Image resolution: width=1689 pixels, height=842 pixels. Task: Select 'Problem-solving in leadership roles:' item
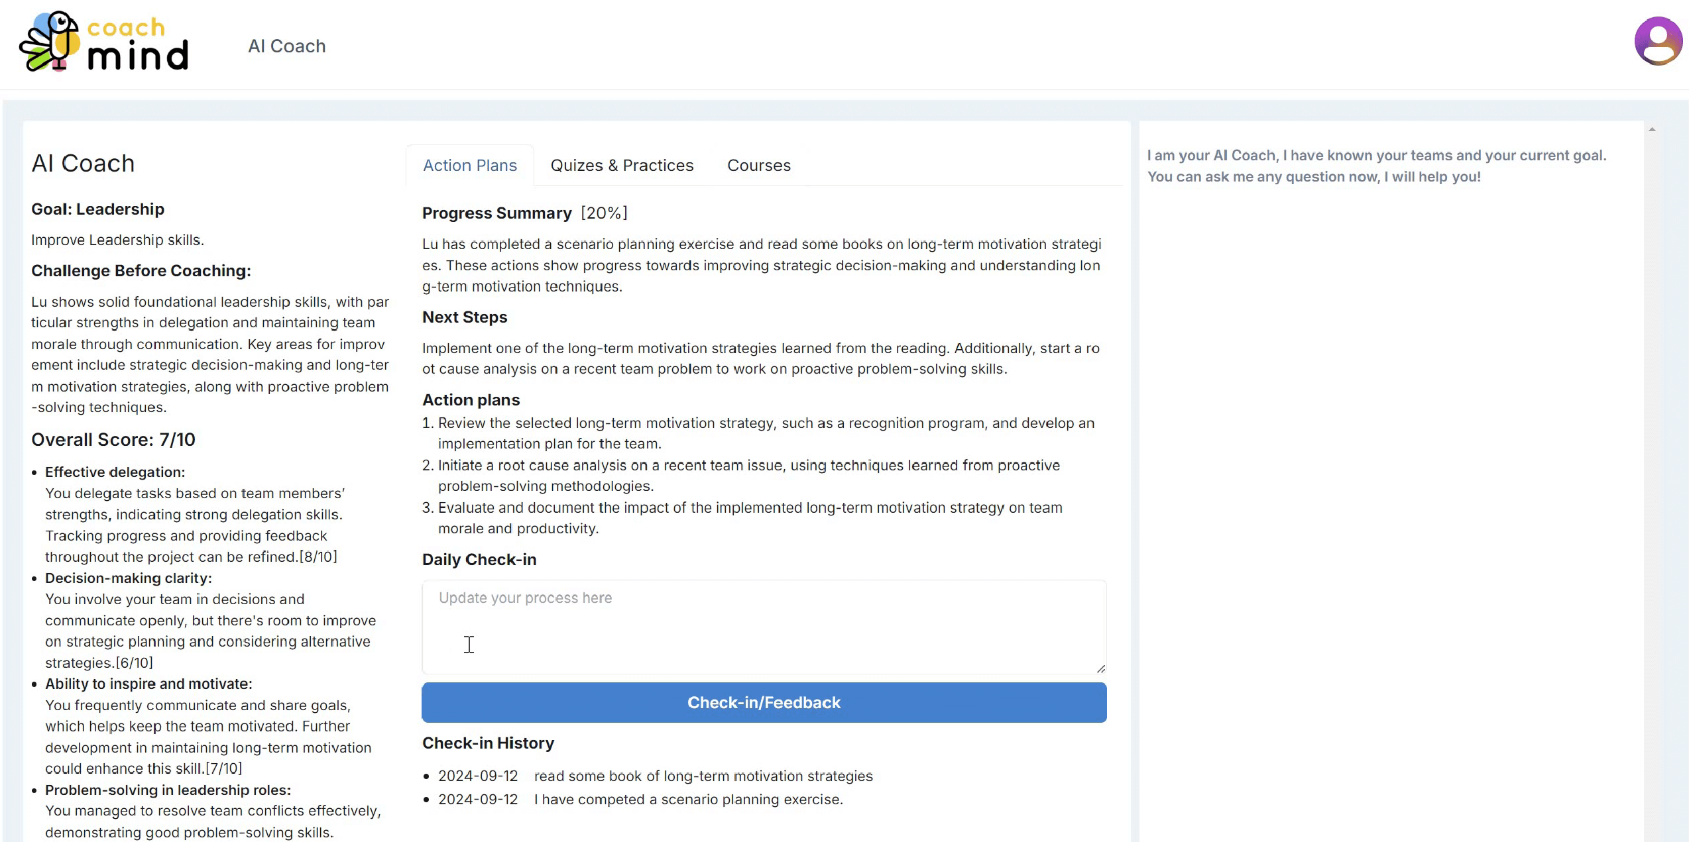pos(168,790)
